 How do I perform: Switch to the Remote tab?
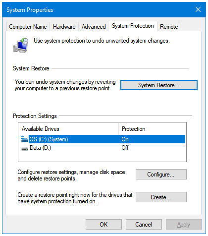point(169,27)
